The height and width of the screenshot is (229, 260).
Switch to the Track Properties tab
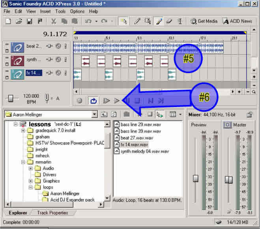(52, 213)
